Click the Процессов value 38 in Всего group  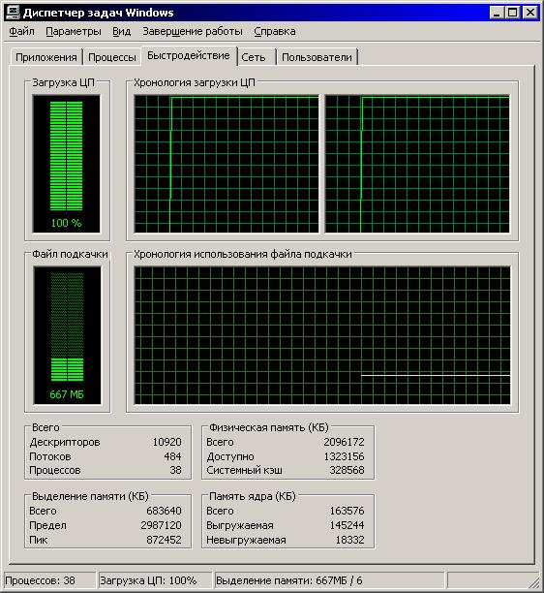tap(175, 470)
